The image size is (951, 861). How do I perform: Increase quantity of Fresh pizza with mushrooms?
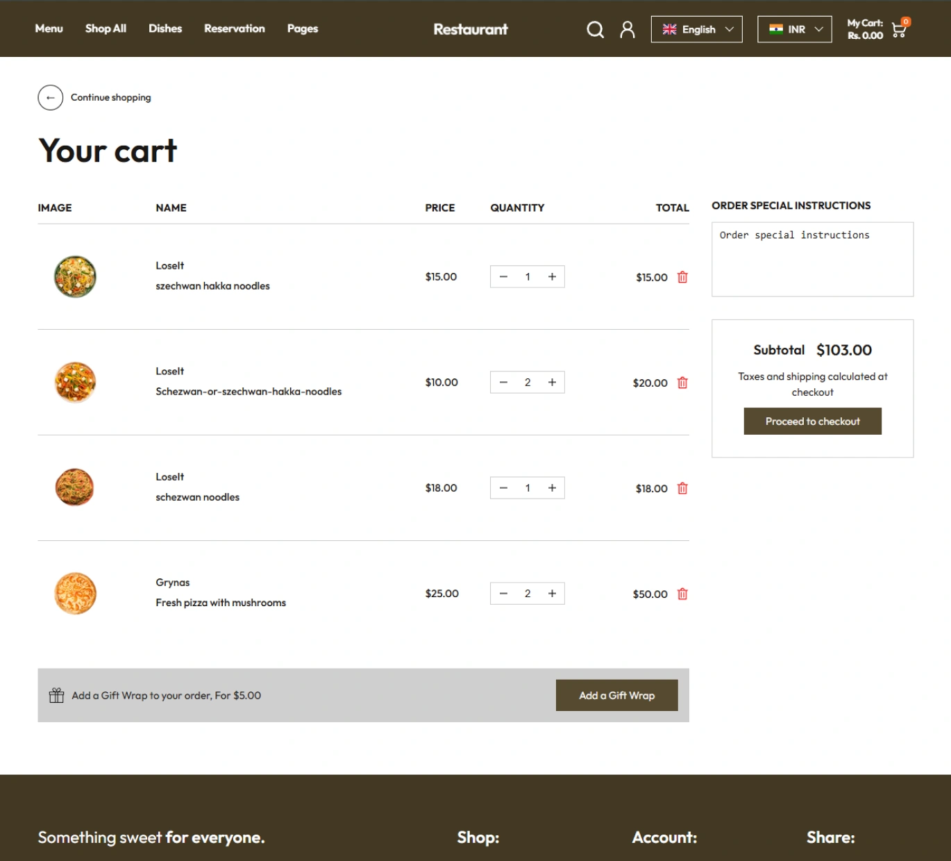[x=552, y=593]
